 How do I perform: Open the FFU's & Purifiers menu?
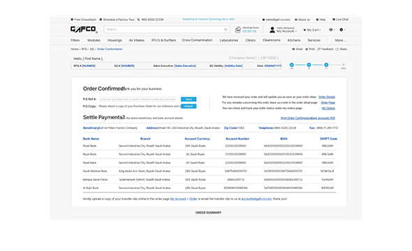pos(163,40)
